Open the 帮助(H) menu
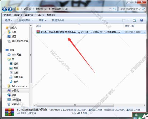The width and height of the screenshot is (148, 119). click(51, 15)
